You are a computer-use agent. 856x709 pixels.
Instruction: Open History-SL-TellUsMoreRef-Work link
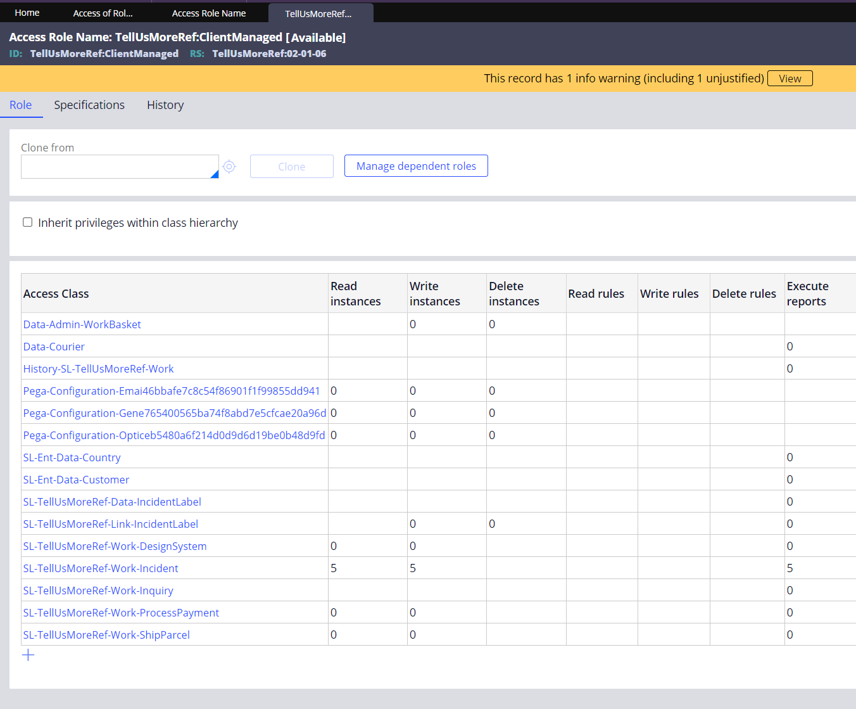pyautogui.click(x=98, y=369)
